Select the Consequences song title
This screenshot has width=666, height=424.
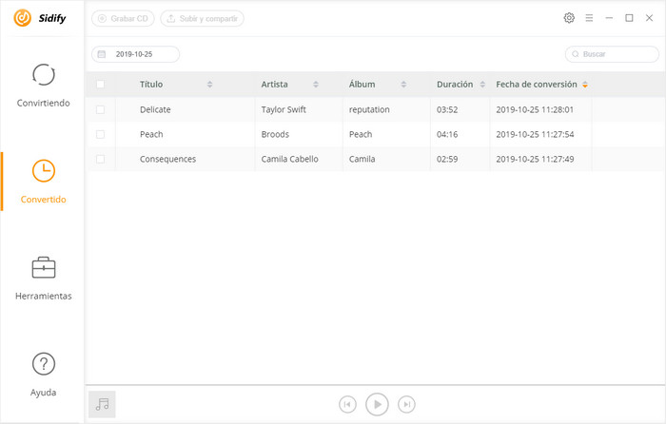(x=167, y=159)
